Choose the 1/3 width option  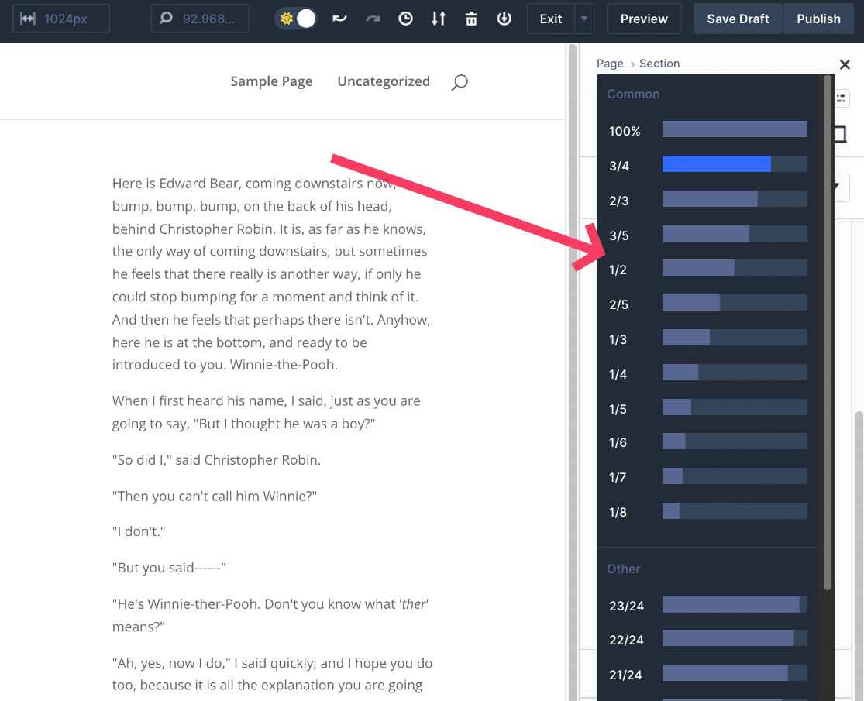point(707,338)
